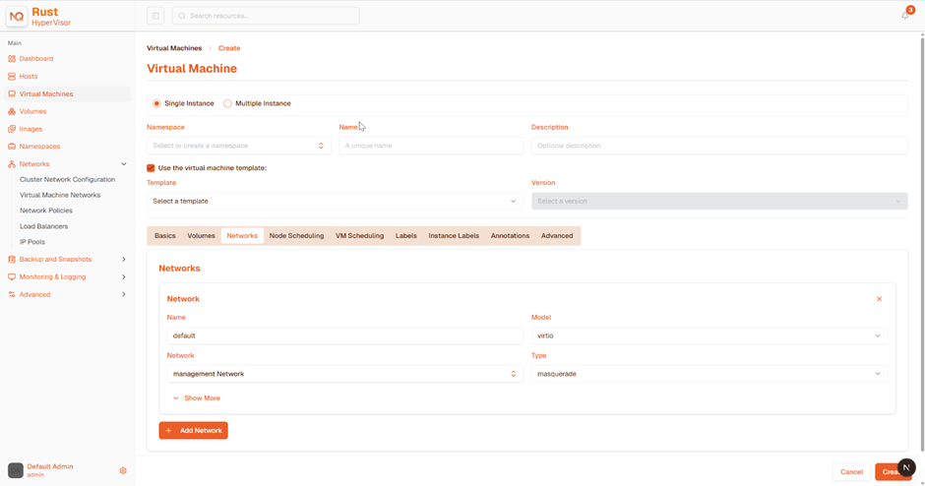The width and height of the screenshot is (925, 486).
Task: Select the Multiple Instance radio button
Action: [x=227, y=103]
